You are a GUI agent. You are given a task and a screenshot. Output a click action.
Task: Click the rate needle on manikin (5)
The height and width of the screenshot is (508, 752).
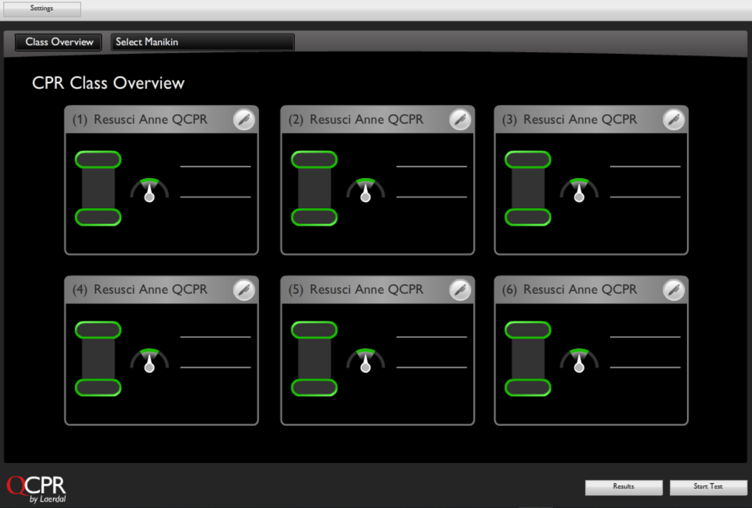pyautogui.click(x=366, y=362)
